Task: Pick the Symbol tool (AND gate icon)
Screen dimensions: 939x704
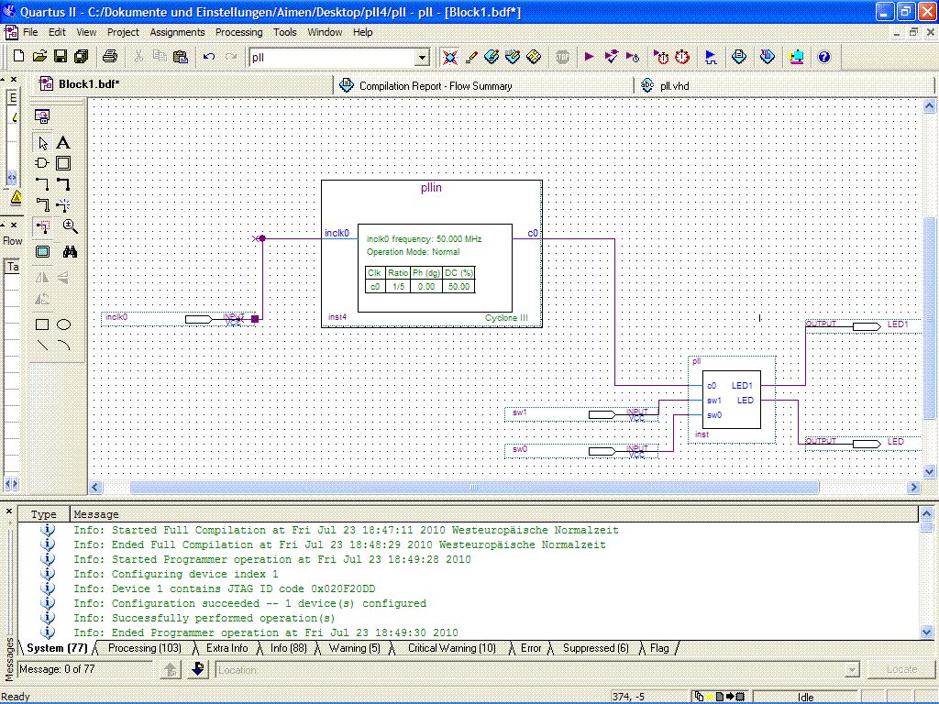Action: [x=42, y=164]
